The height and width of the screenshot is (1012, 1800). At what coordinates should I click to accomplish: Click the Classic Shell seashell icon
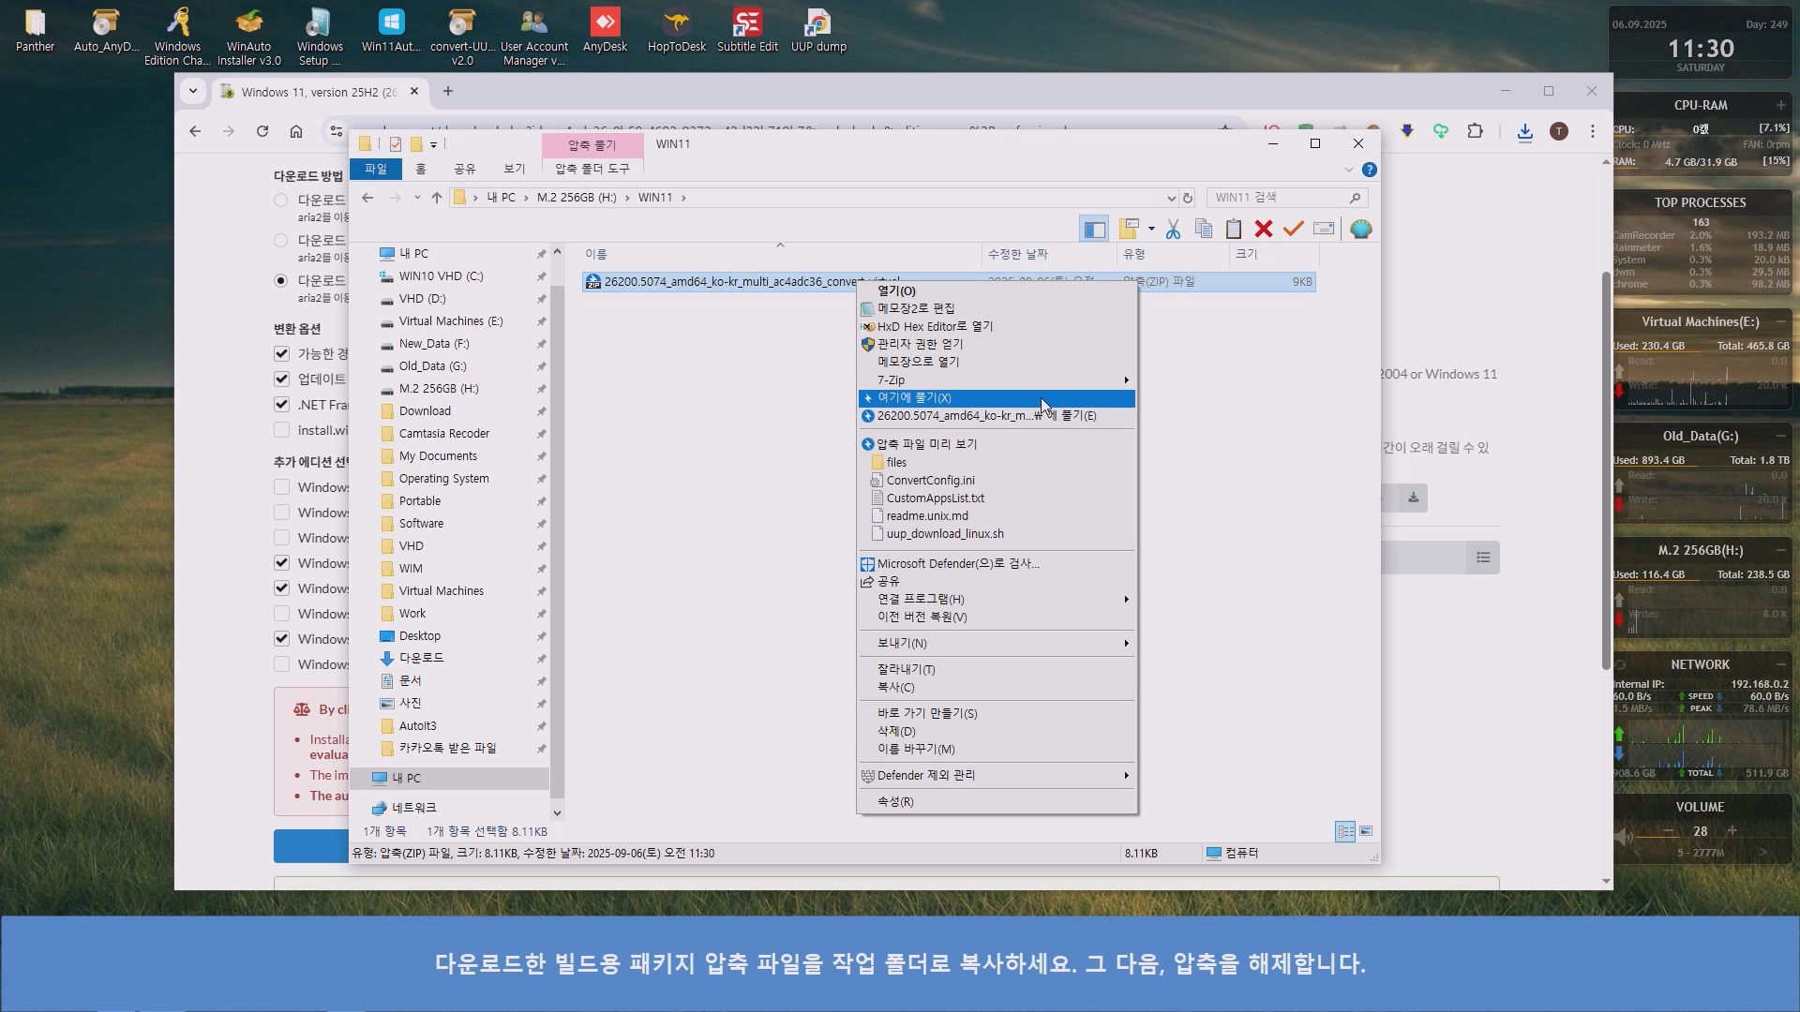coord(1361,229)
